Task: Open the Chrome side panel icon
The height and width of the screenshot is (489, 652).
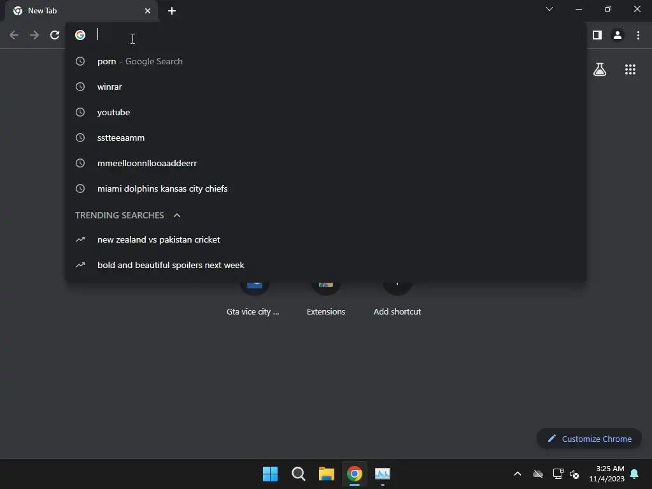Action: tap(597, 36)
